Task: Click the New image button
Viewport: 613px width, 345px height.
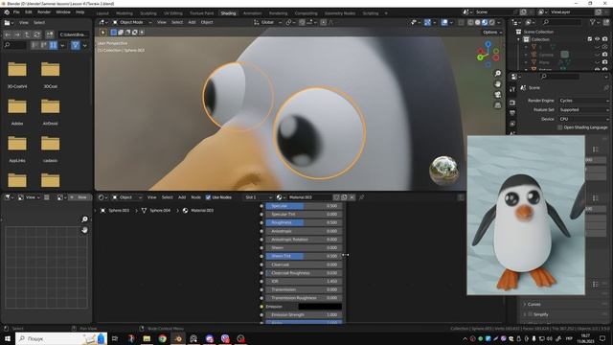Action: click(x=79, y=197)
